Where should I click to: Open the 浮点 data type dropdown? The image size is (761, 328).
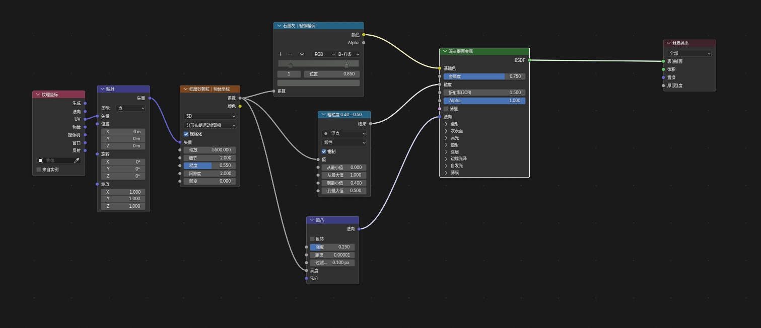coord(344,134)
